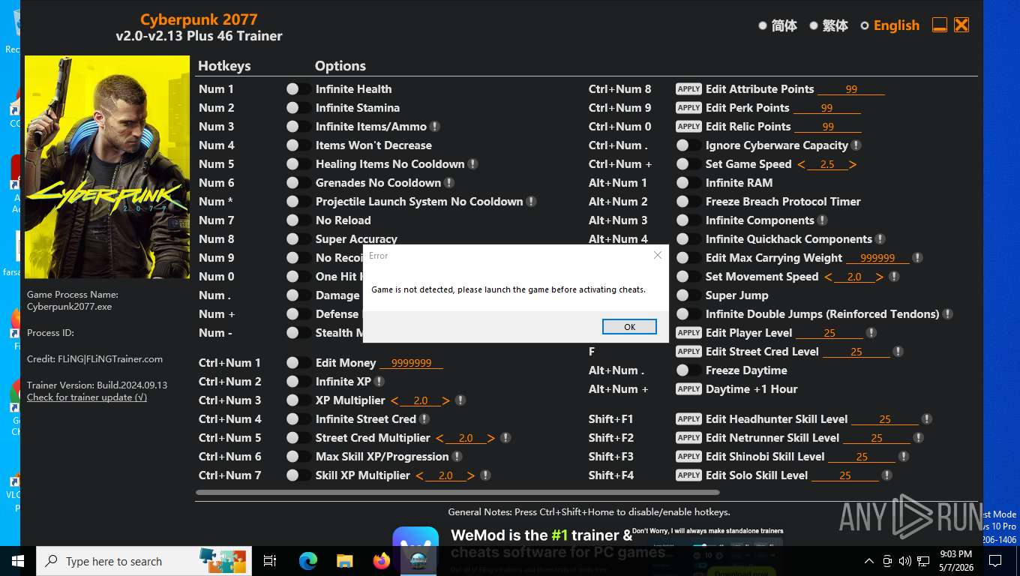The width and height of the screenshot is (1020, 576).
Task: Apply Edit Solo Skill Level
Action: pos(688,475)
